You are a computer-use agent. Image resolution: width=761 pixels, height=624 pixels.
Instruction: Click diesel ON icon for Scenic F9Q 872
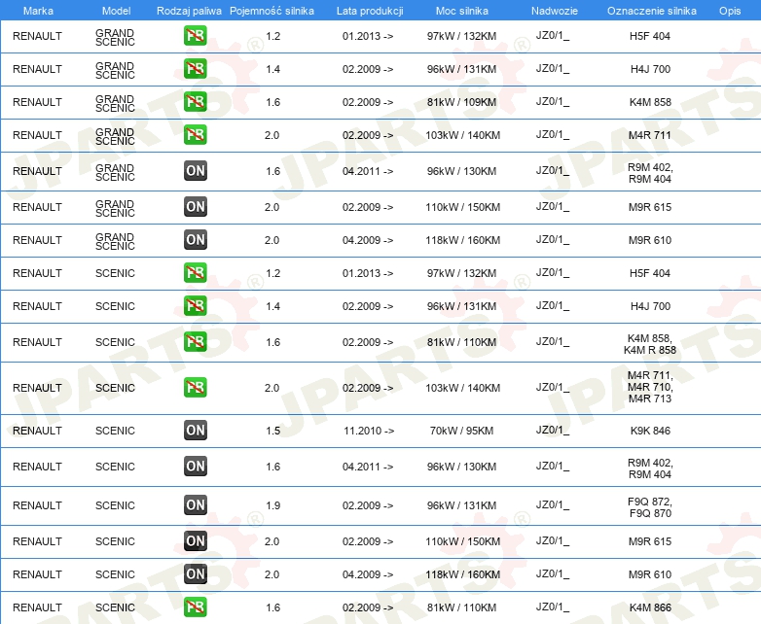click(195, 504)
